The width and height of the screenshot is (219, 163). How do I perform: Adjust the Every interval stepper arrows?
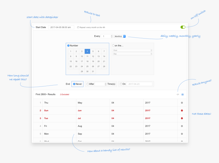click(112, 36)
